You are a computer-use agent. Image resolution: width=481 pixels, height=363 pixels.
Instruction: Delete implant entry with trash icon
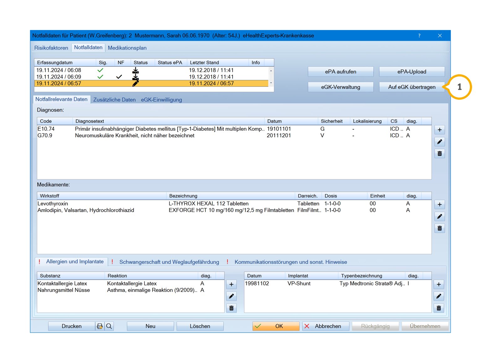tap(439, 308)
